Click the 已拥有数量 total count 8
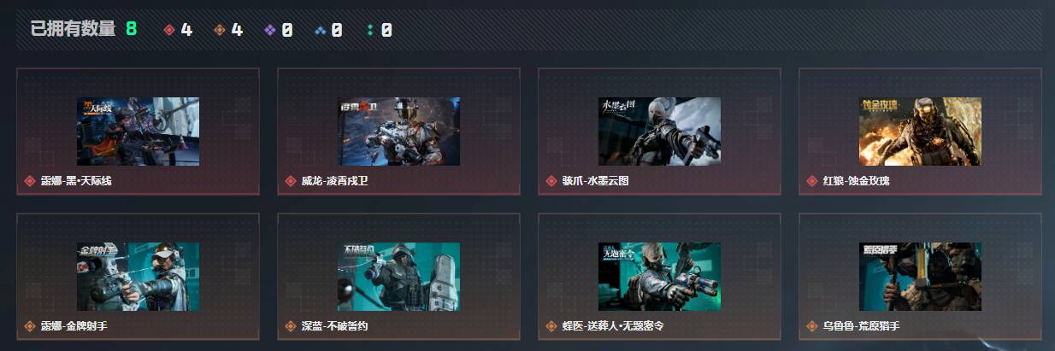 [132, 30]
